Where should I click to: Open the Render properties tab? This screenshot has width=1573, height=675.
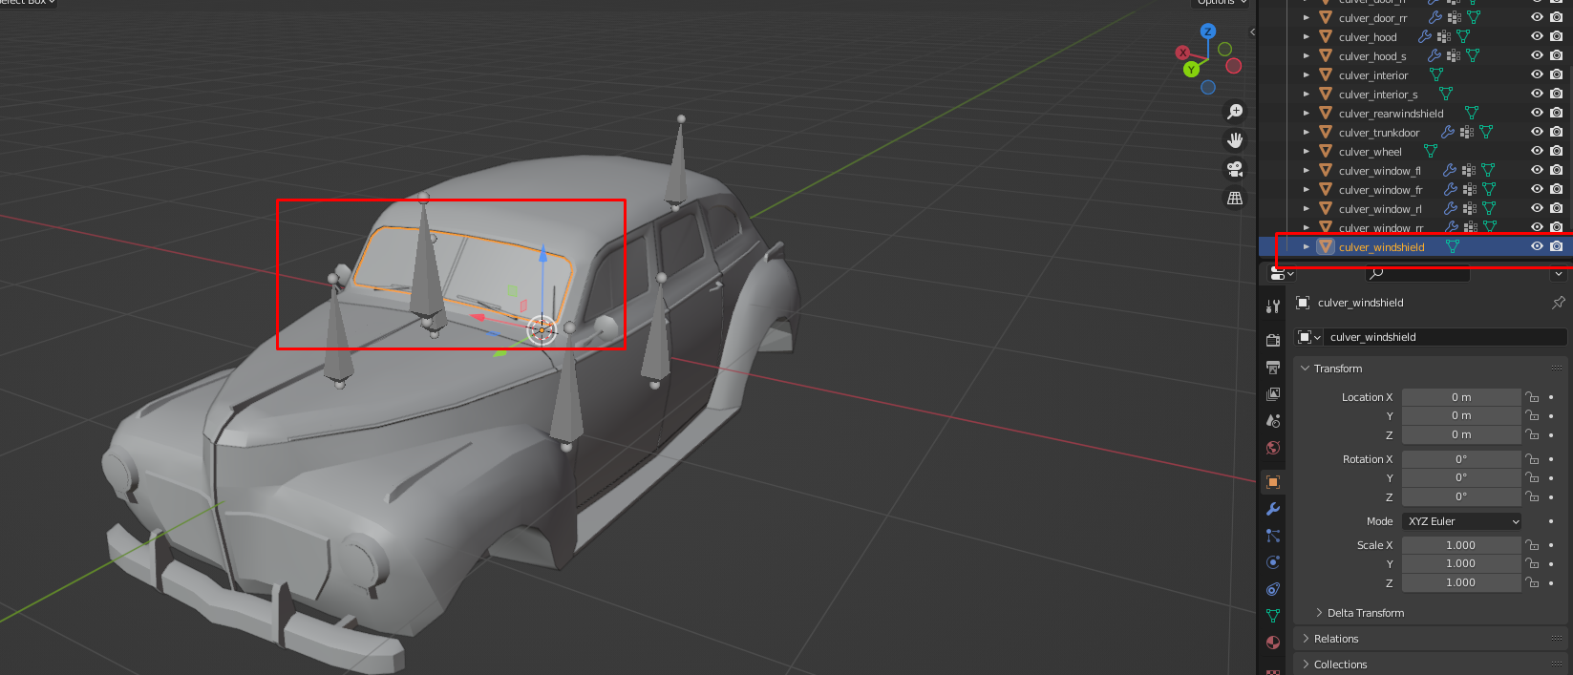coord(1273,340)
